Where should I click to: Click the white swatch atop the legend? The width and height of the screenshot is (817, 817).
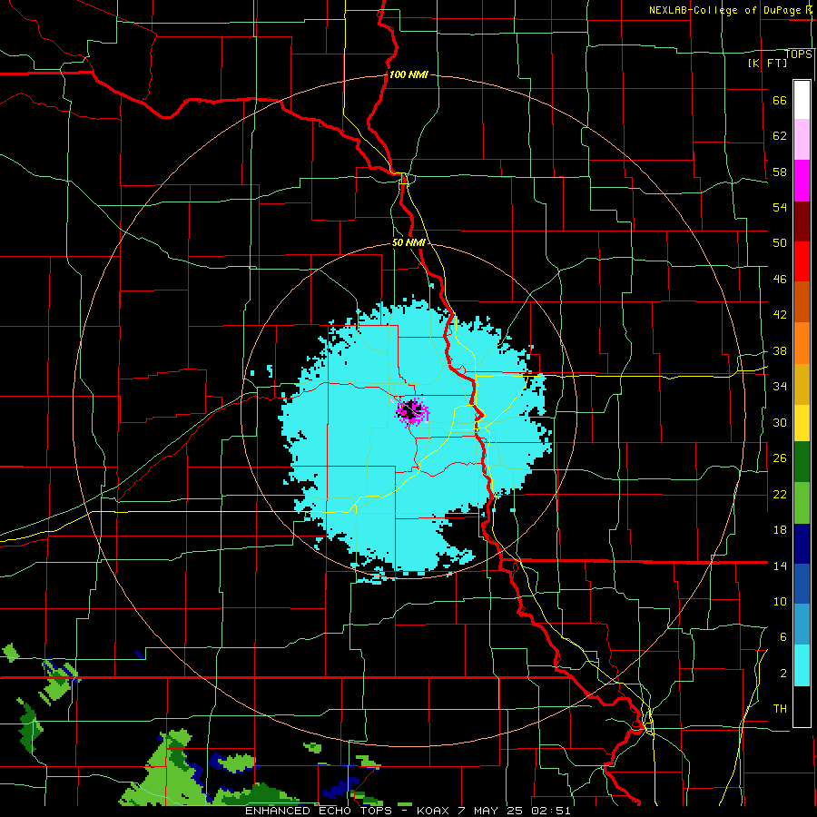pos(802,100)
